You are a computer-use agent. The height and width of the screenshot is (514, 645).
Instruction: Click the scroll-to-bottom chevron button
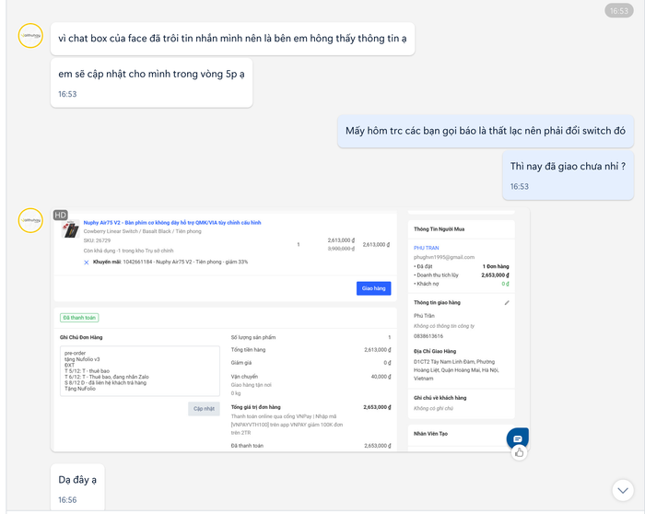pos(623,490)
